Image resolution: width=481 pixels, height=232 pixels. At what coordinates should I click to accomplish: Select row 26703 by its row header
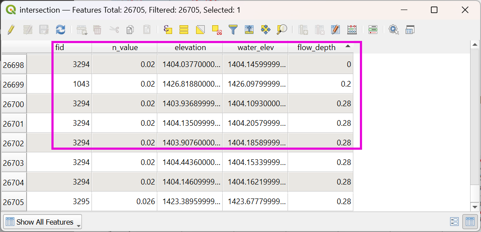pyautogui.click(x=14, y=163)
